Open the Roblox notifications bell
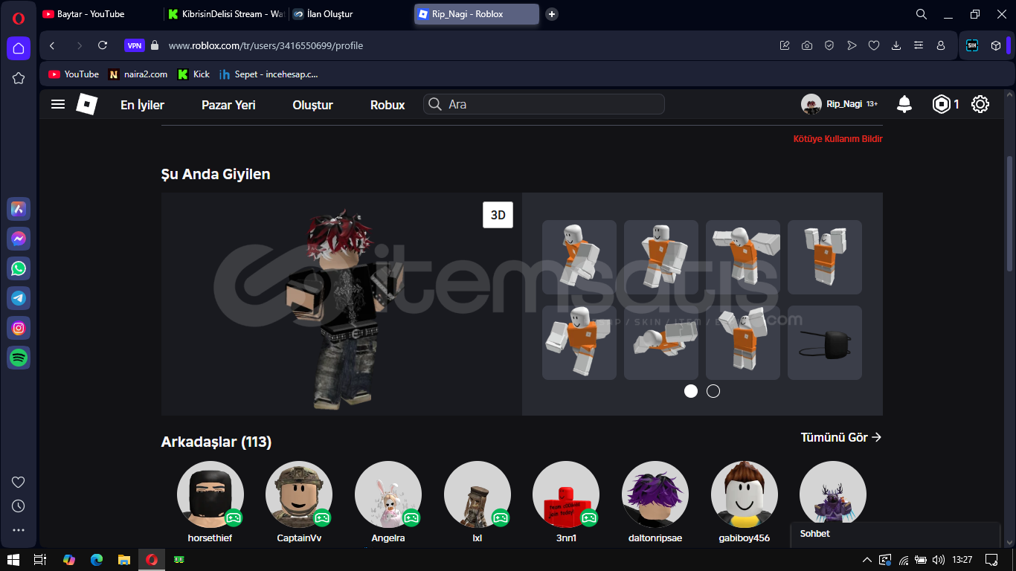The image size is (1016, 571). [x=904, y=104]
